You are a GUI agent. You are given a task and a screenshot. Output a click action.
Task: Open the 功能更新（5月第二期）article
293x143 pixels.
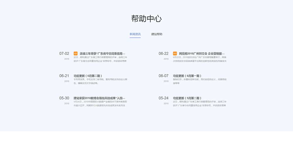[x=187, y=98]
